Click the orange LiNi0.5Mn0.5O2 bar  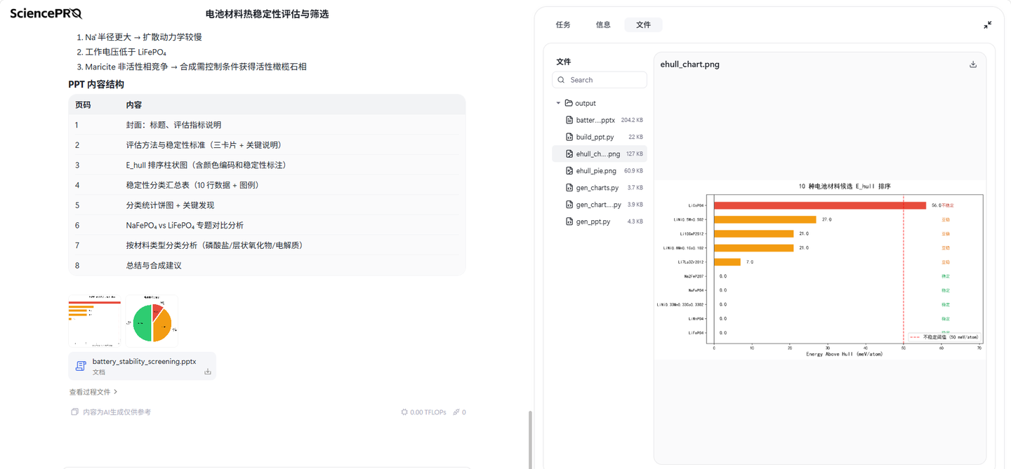765,219
